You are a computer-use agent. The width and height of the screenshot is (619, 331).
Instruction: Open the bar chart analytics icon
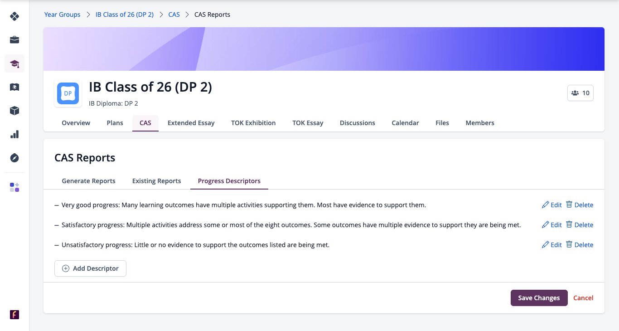tap(15, 134)
